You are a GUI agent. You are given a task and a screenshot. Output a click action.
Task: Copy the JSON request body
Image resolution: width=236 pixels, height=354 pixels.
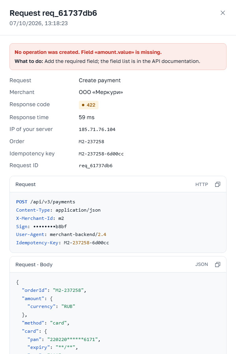pyautogui.click(x=217, y=264)
